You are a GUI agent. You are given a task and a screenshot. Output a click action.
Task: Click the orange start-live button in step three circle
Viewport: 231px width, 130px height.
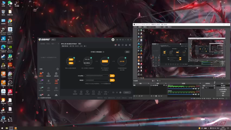click(105, 61)
